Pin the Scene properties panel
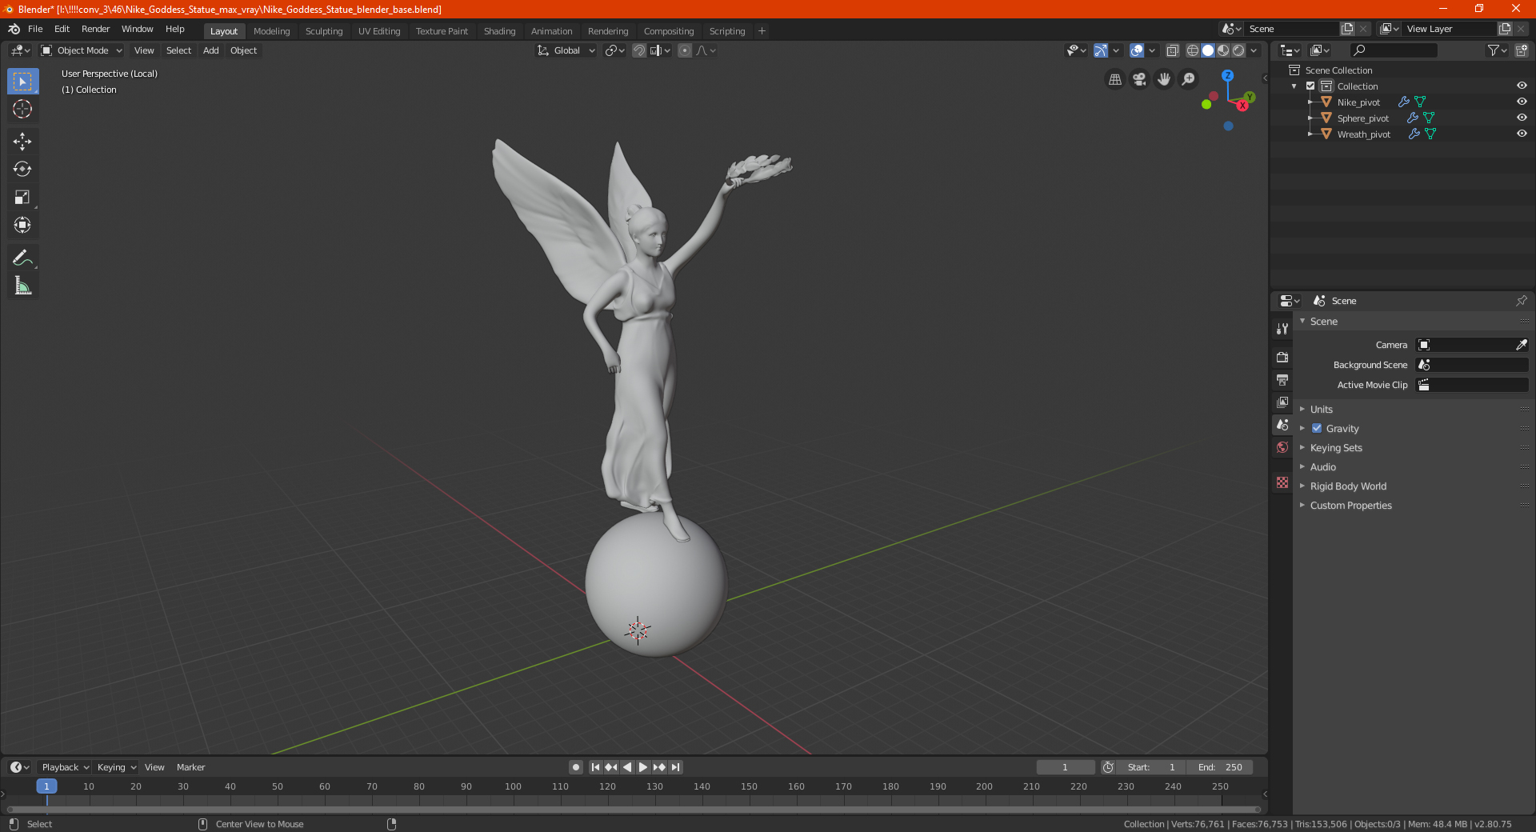 coord(1521,301)
